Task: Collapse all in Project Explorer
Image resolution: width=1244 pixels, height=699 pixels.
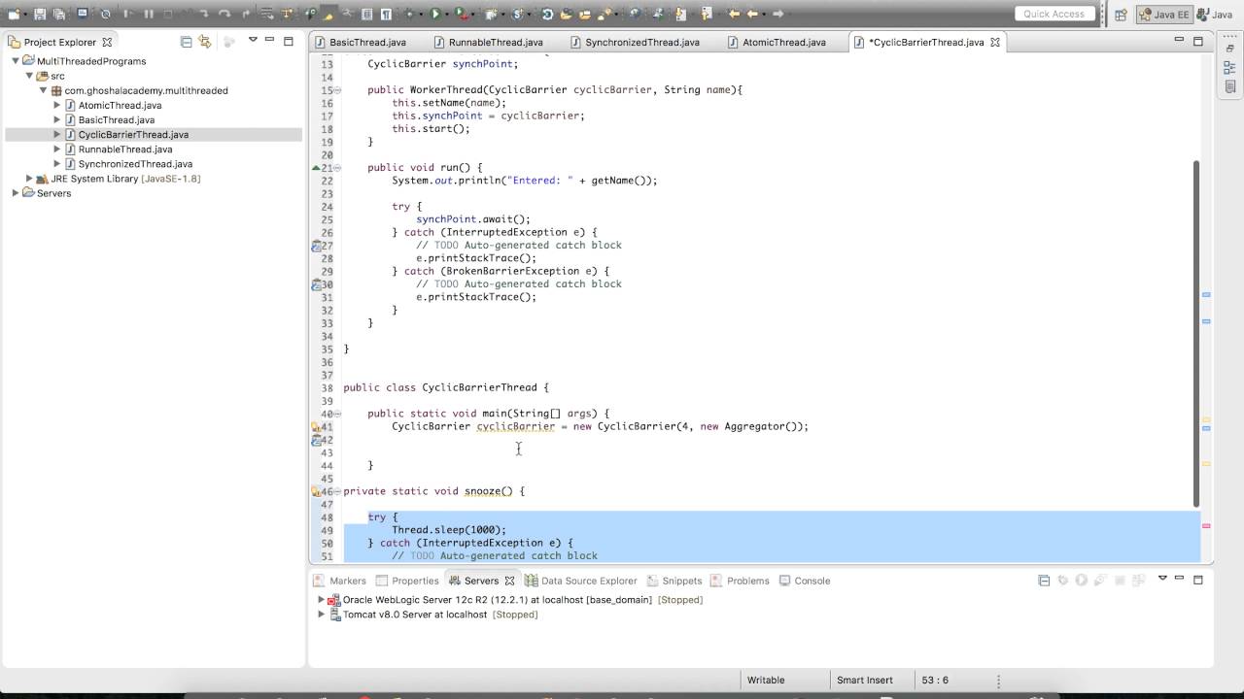Action: [186, 42]
